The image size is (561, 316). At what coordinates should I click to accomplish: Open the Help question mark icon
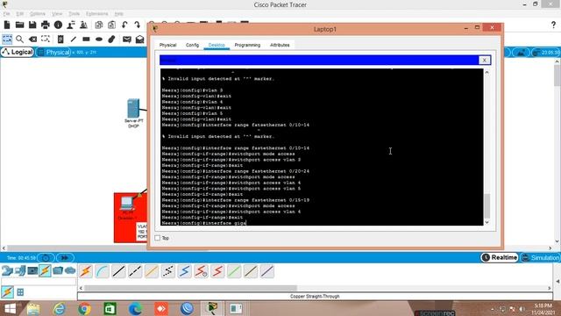[x=553, y=25]
